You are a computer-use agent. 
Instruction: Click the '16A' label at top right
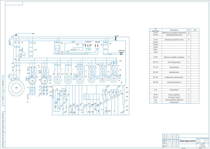point(117,36)
